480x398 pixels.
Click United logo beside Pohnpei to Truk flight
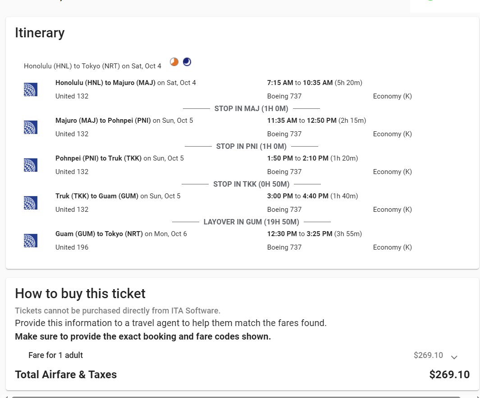(30, 165)
